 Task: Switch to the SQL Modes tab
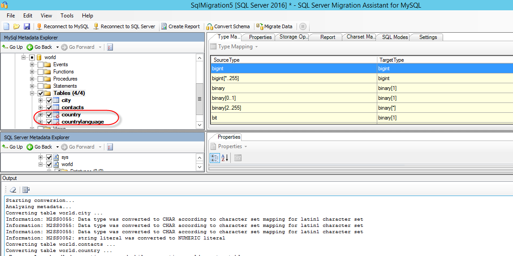point(394,37)
